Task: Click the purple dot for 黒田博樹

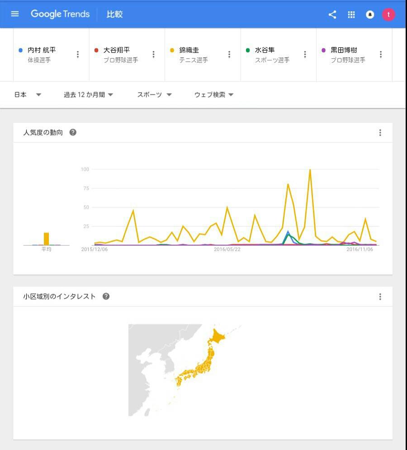Action: pos(323,50)
